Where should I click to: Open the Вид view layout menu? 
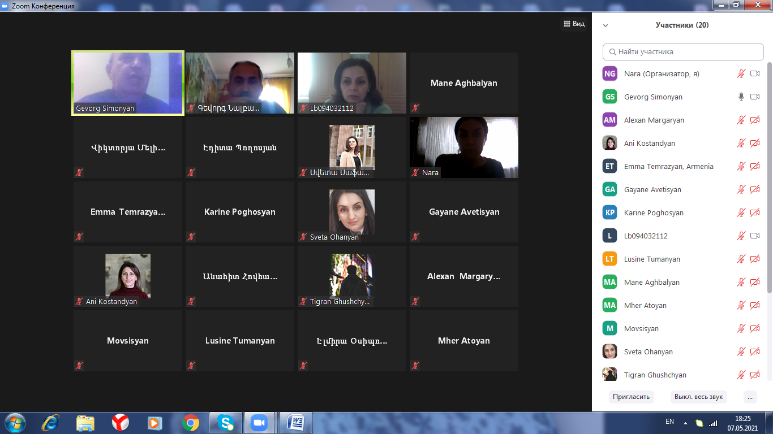[x=574, y=24]
